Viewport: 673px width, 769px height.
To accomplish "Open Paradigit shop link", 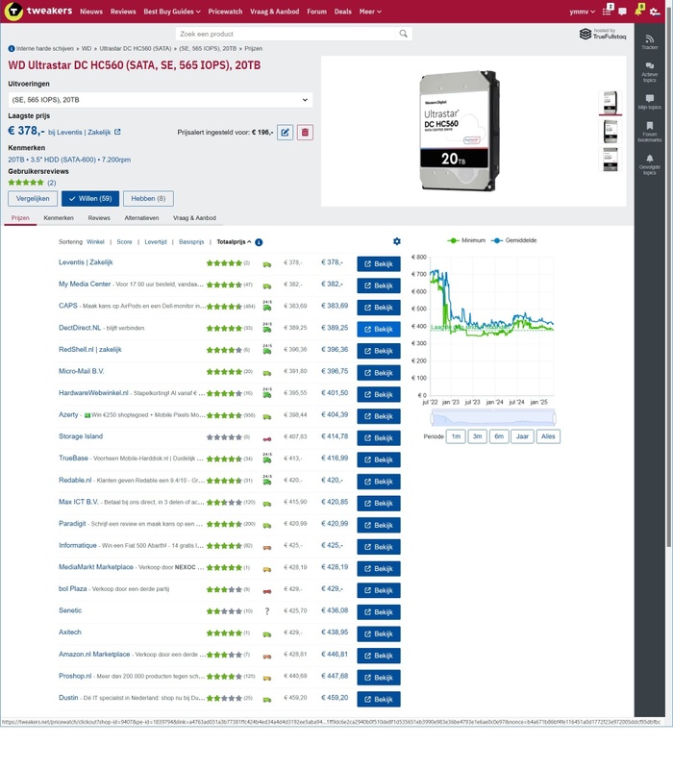I will tap(72, 523).
